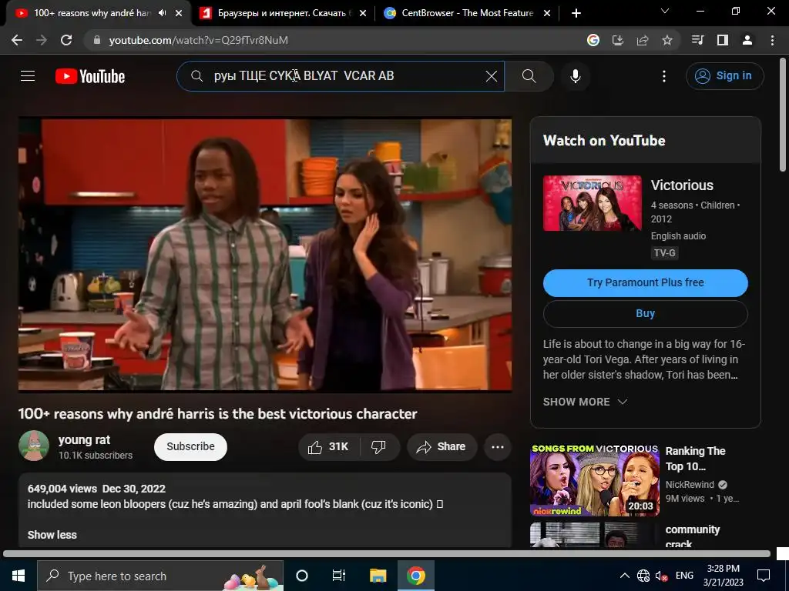This screenshot has width=789, height=591.
Task: Open the browser three-dot menu
Action: [x=772, y=40]
